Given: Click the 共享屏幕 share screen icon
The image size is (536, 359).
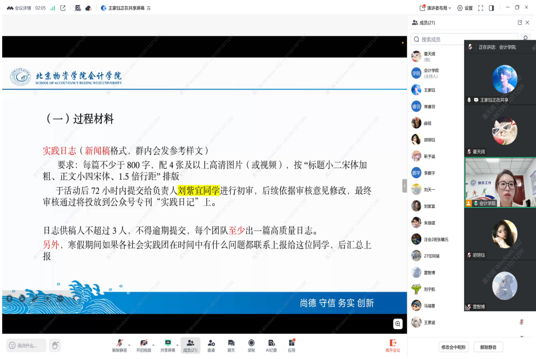Looking at the screenshot, I should coord(168,343).
